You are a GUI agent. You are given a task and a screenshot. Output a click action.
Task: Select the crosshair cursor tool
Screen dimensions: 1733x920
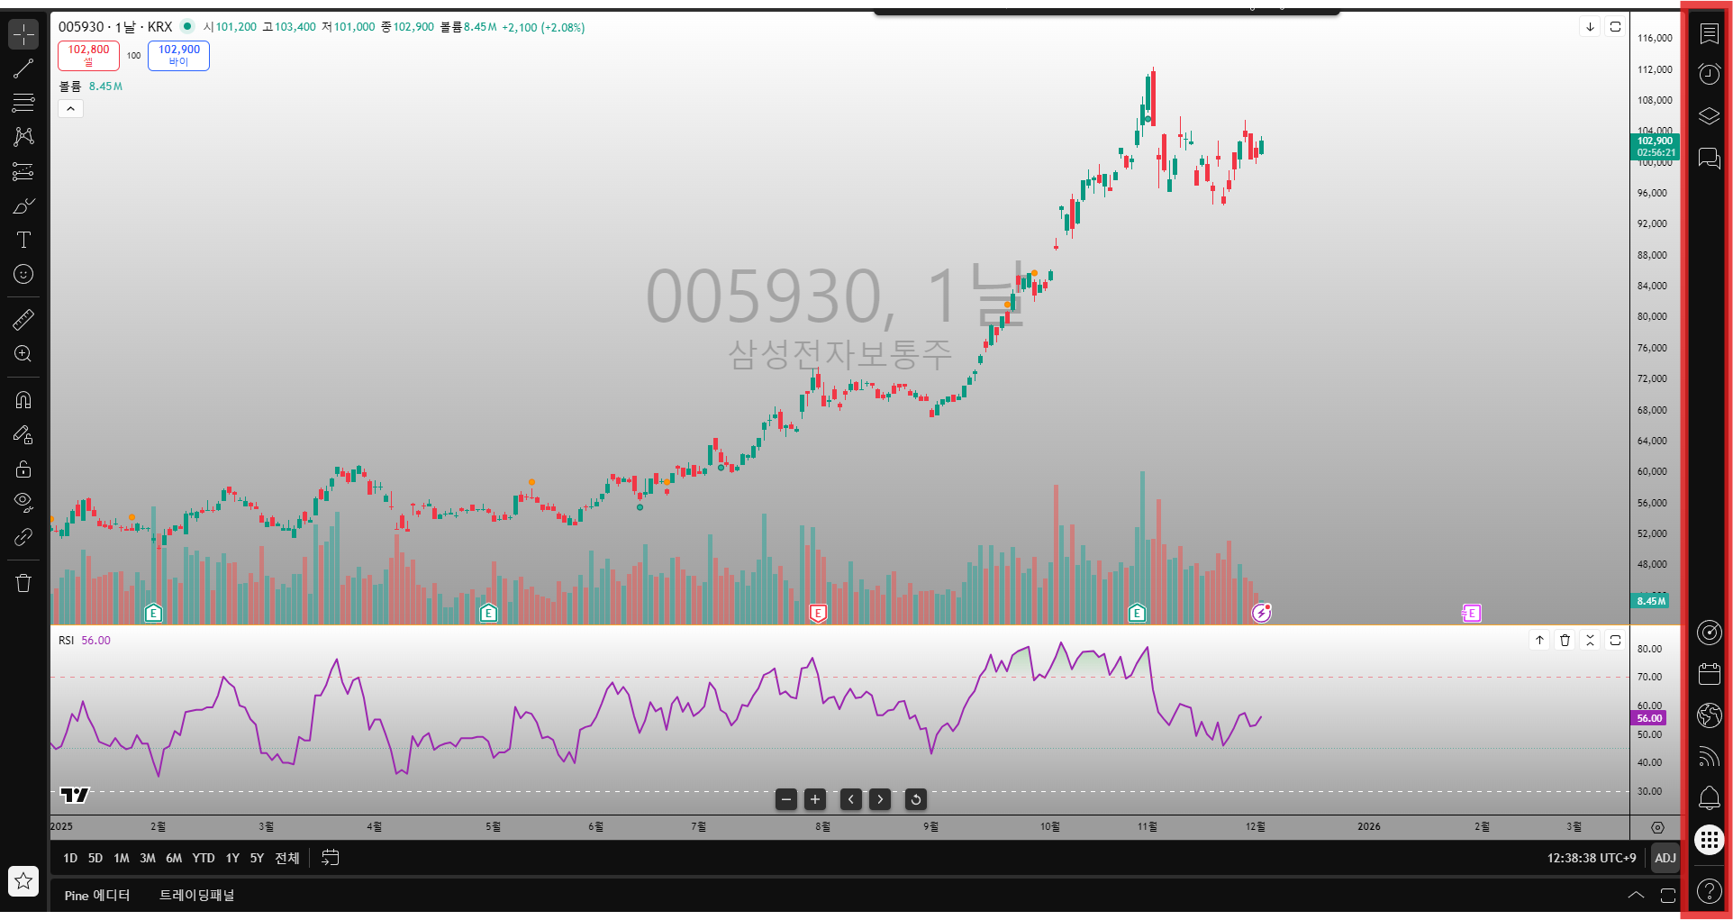(23, 34)
